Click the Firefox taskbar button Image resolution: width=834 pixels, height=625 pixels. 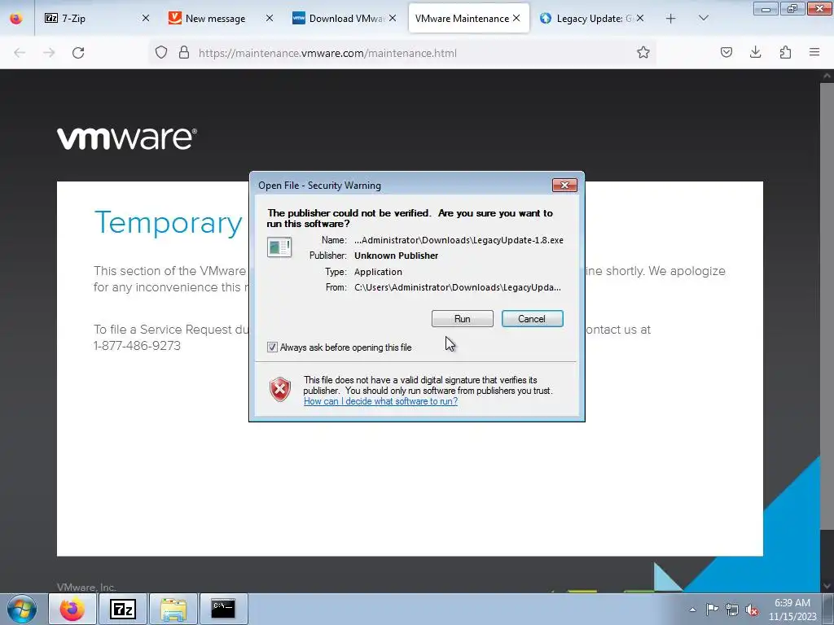pos(72,609)
